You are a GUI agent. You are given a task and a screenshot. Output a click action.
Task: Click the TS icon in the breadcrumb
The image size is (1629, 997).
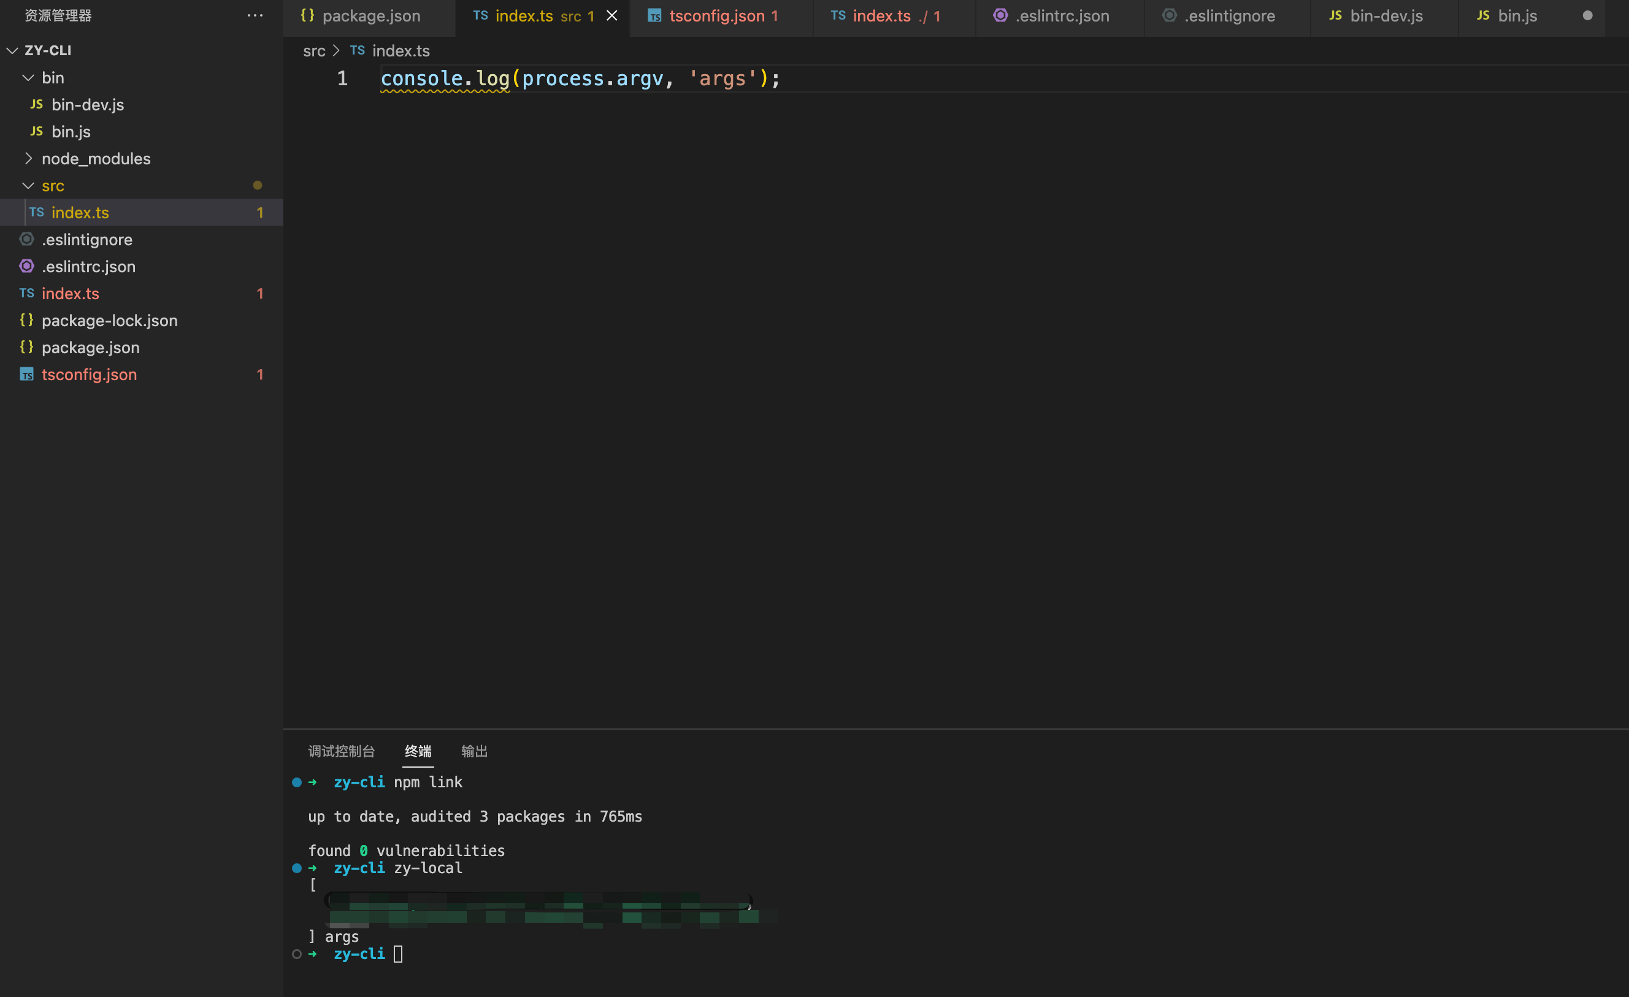pyautogui.click(x=357, y=50)
